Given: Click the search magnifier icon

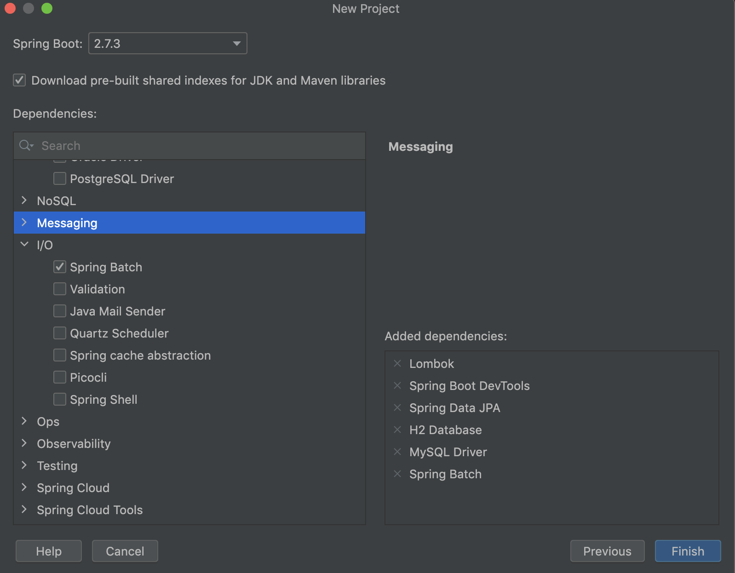Looking at the screenshot, I should click(x=26, y=146).
